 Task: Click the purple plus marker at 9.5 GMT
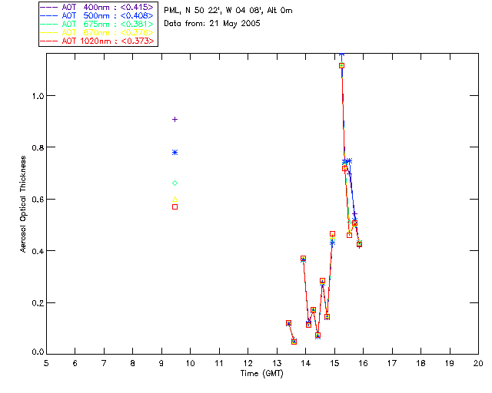click(x=175, y=120)
